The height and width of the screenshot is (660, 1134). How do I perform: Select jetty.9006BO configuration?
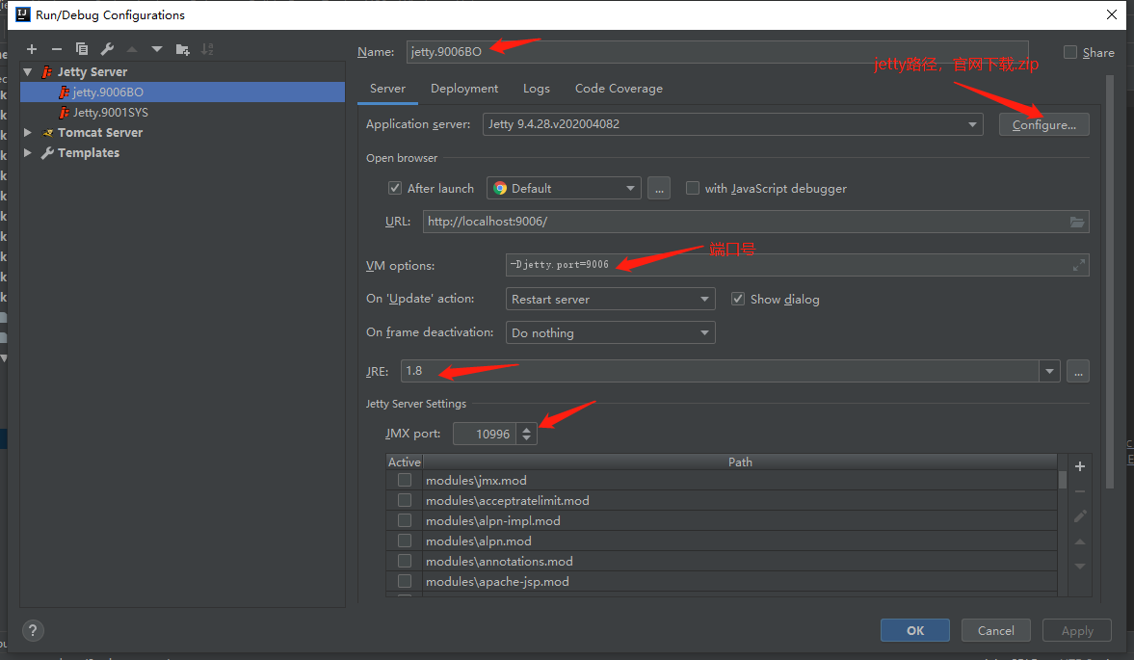pos(182,92)
